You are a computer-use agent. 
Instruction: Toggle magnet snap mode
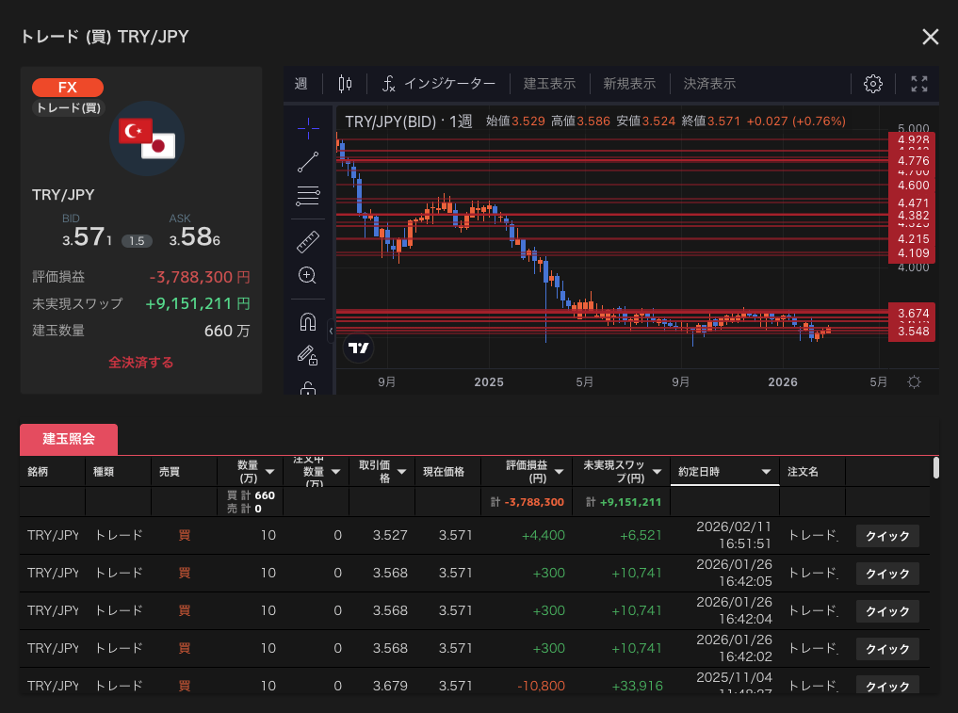click(x=308, y=322)
